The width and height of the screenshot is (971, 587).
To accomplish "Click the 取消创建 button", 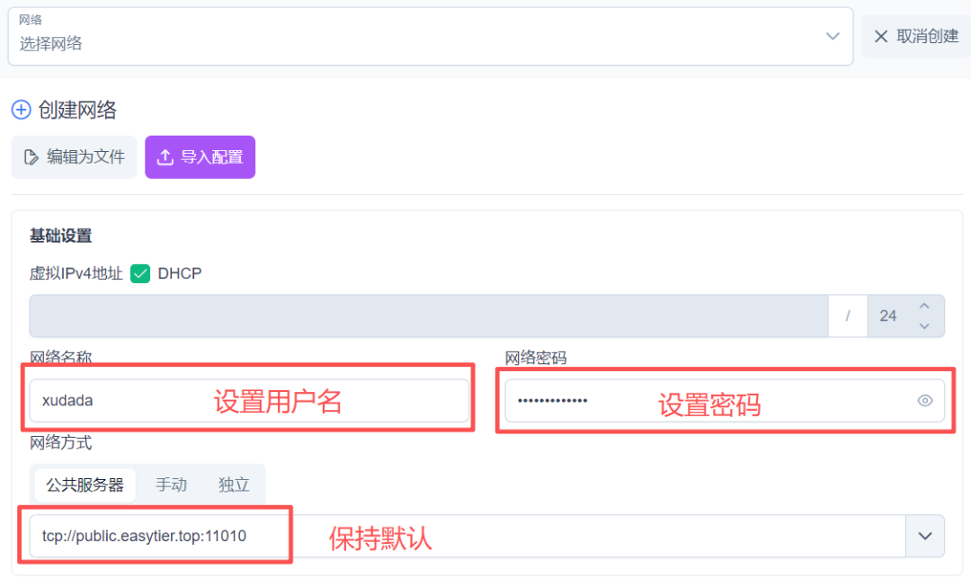I will pyautogui.click(x=917, y=36).
